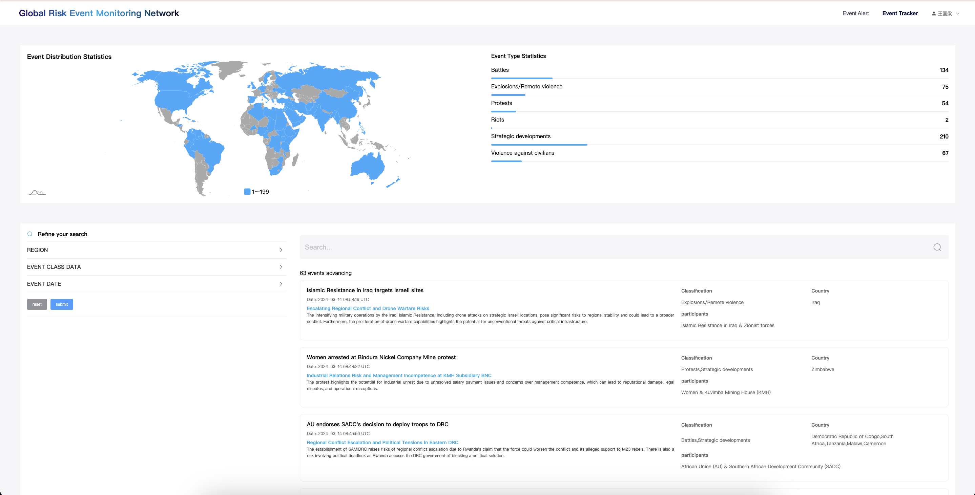Open the user account dropdown arrow
This screenshot has width=975, height=495.
(x=958, y=14)
